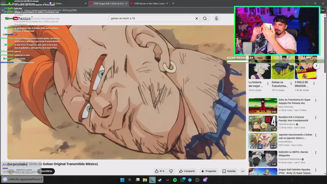This screenshot has width=327, height=184.
Task: Open options for Goku Se Transforma video
Action: pos(316,100)
